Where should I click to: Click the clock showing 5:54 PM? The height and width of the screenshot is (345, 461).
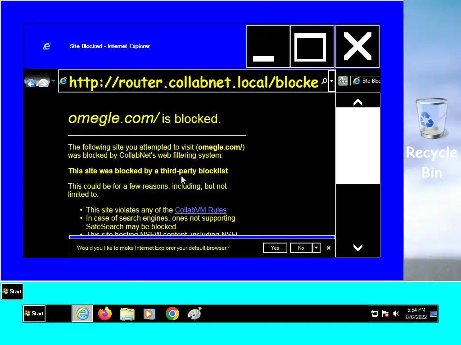pyautogui.click(x=416, y=313)
